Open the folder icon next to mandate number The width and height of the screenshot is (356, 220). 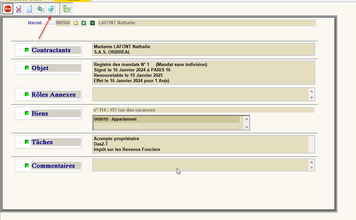click(x=76, y=23)
